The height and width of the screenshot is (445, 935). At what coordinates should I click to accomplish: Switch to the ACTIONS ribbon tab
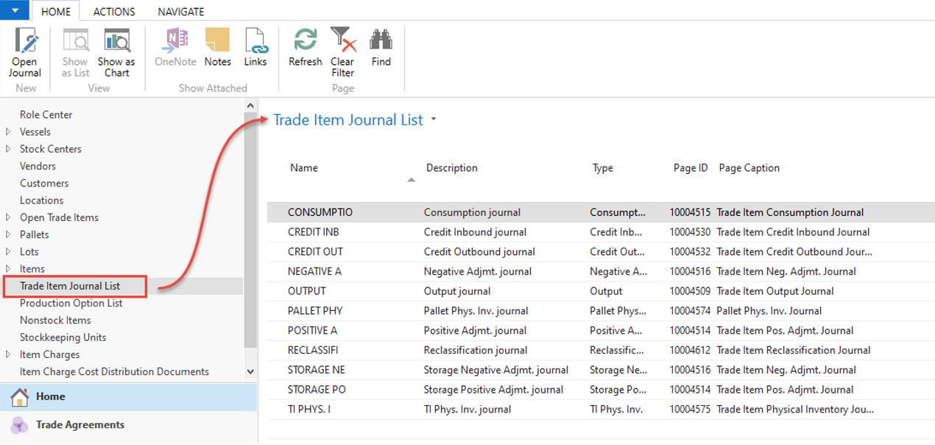[114, 12]
